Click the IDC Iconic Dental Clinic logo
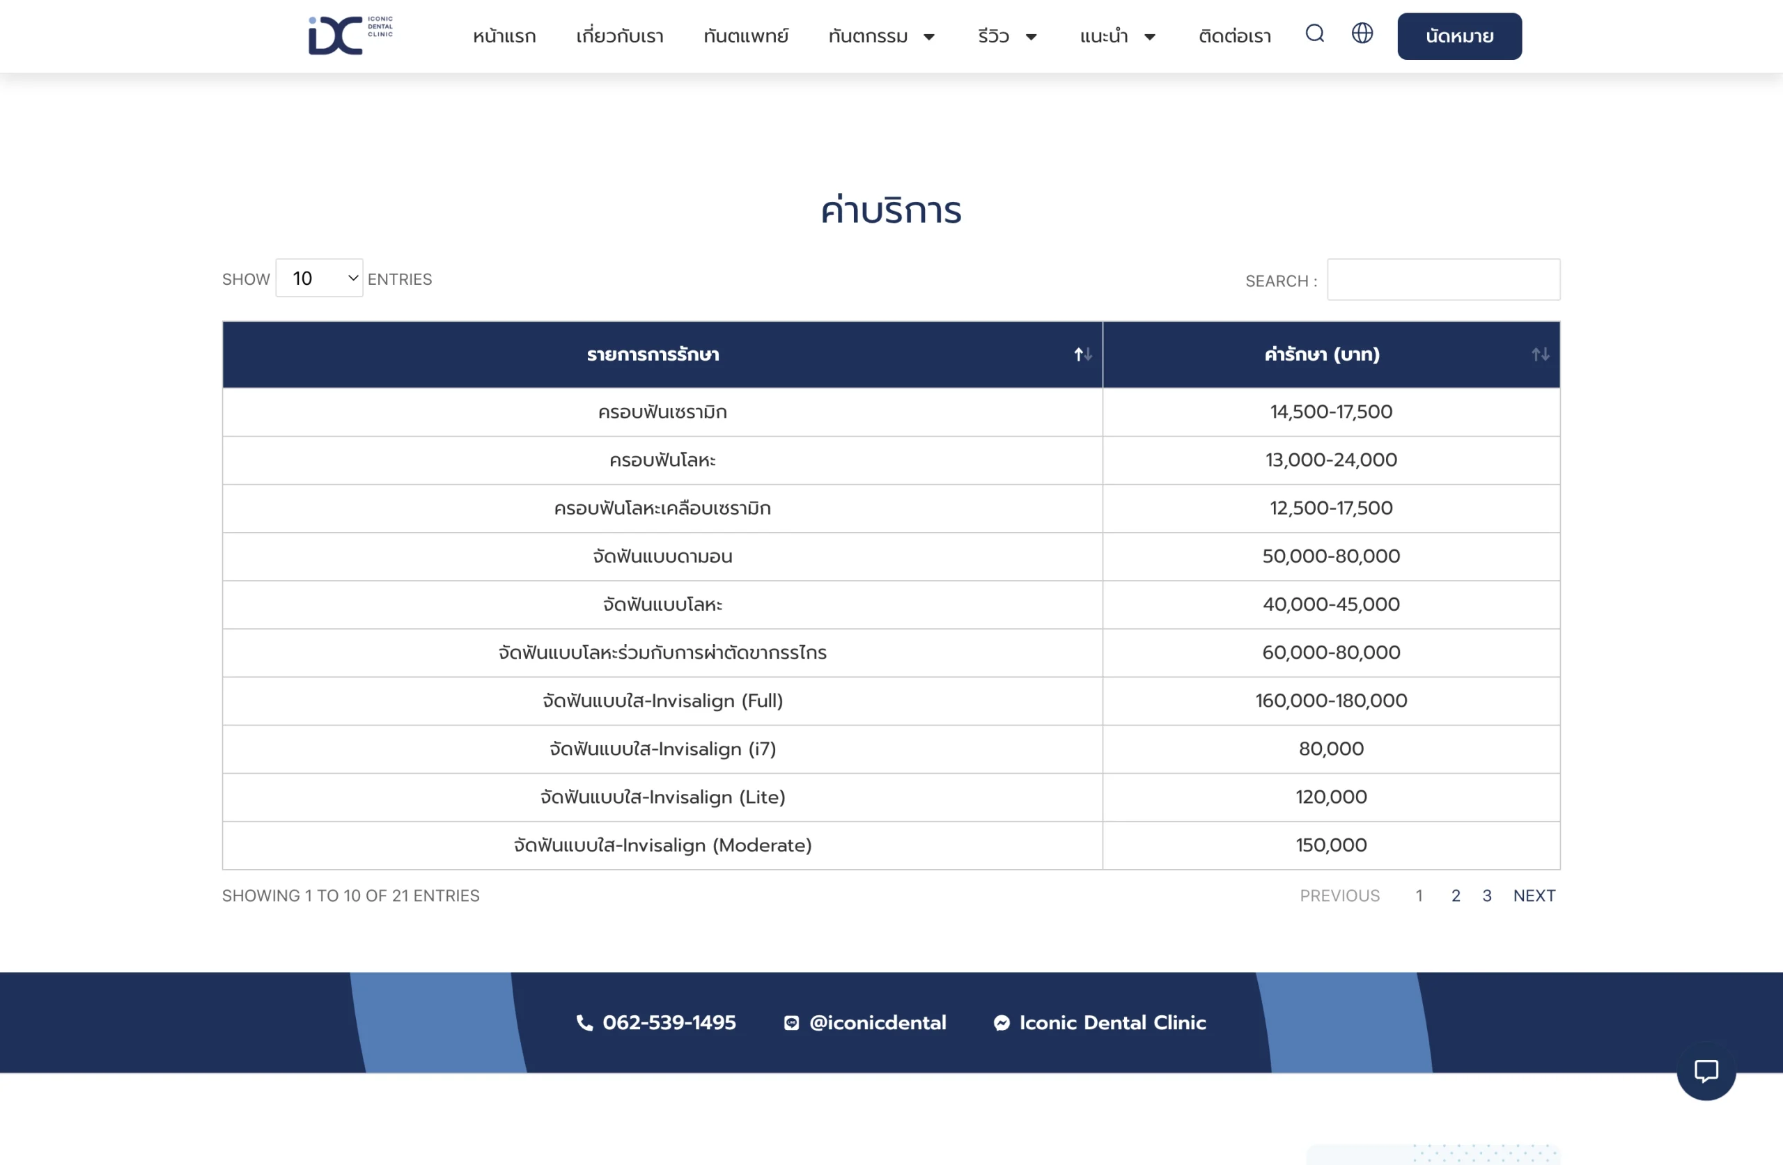This screenshot has height=1165, width=1783. tap(350, 36)
